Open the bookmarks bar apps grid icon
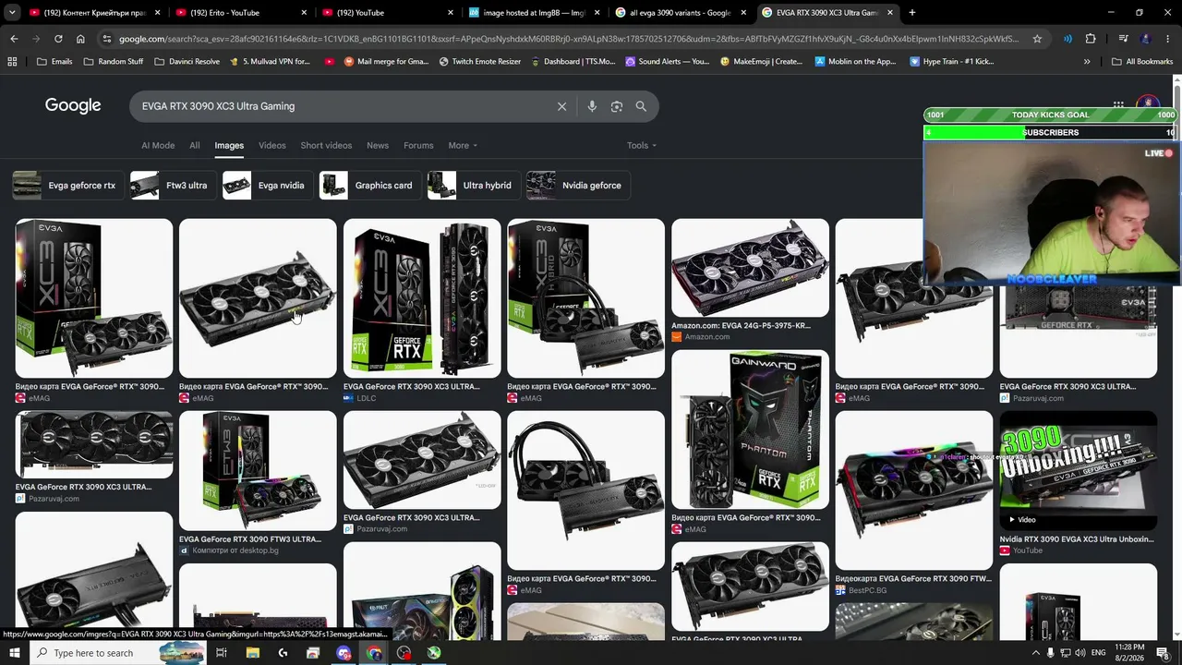The image size is (1182, 665). tap(12, 62)
